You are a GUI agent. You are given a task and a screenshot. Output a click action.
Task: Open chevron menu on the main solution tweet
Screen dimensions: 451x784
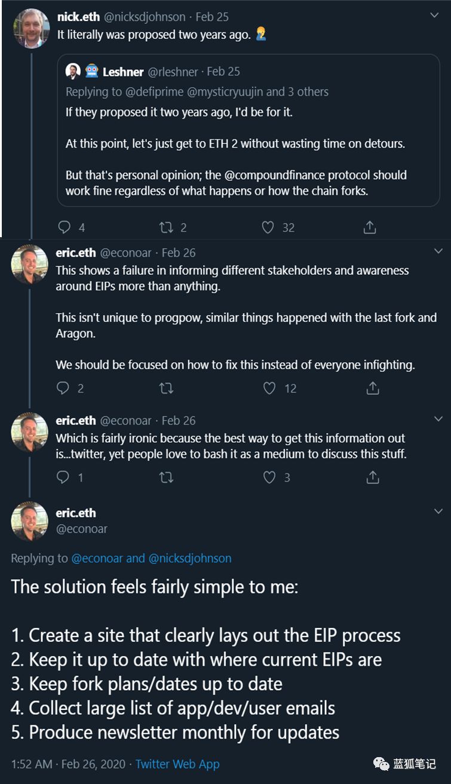coord(438,512)
